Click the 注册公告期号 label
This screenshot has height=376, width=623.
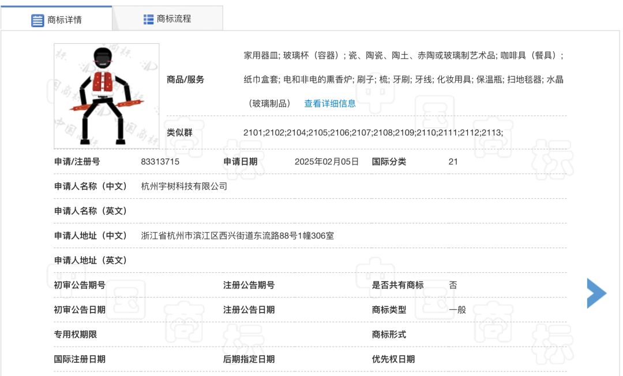coord(249,285)
